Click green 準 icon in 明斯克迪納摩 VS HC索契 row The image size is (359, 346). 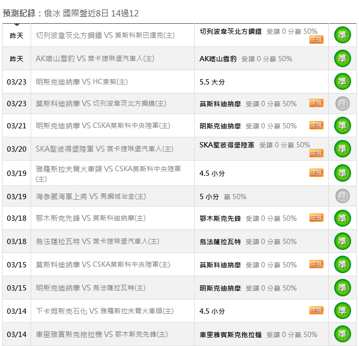pos(343,81)
